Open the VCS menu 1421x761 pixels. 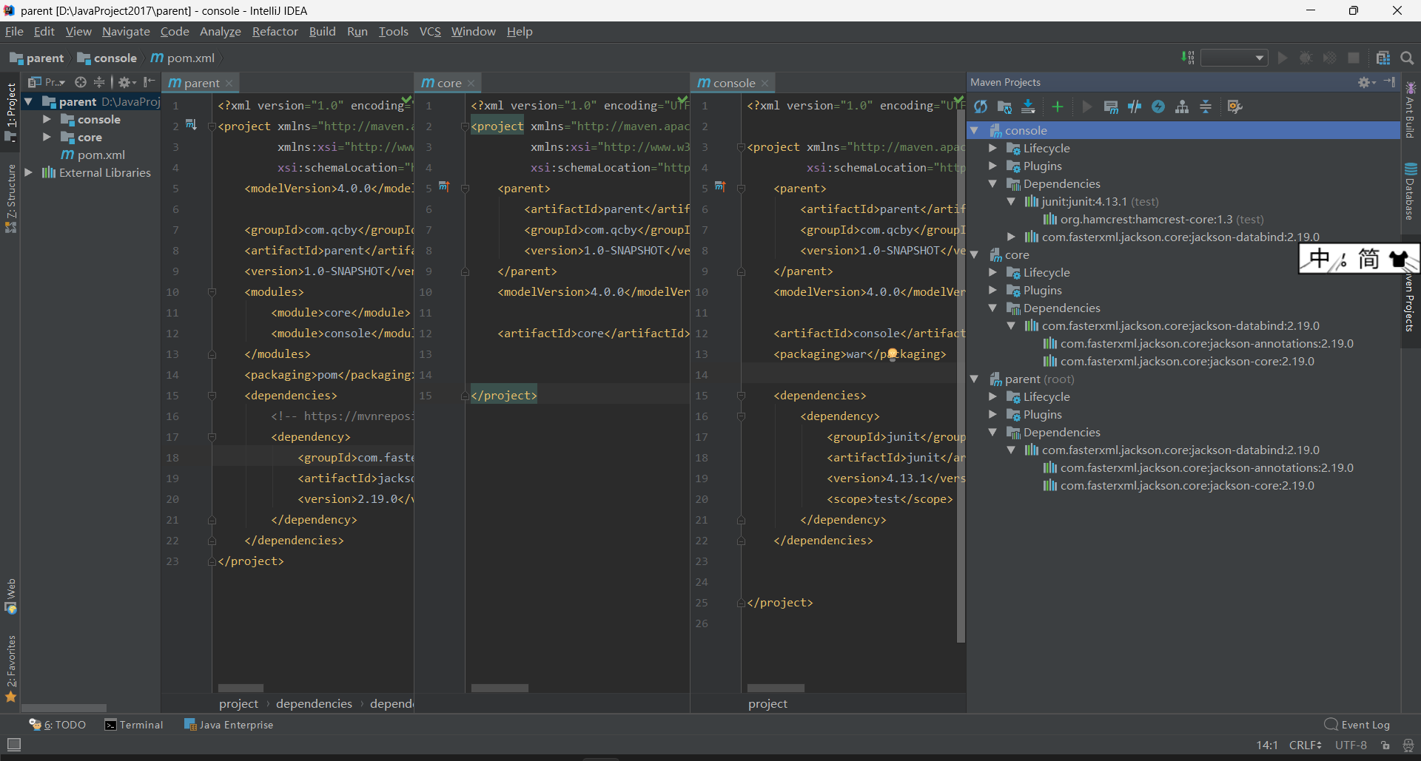430,31
